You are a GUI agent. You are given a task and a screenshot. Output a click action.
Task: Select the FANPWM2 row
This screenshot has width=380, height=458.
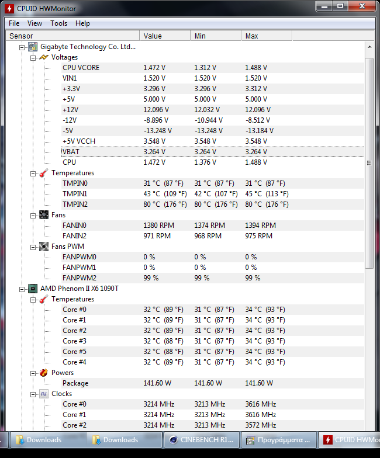[213, 278]
